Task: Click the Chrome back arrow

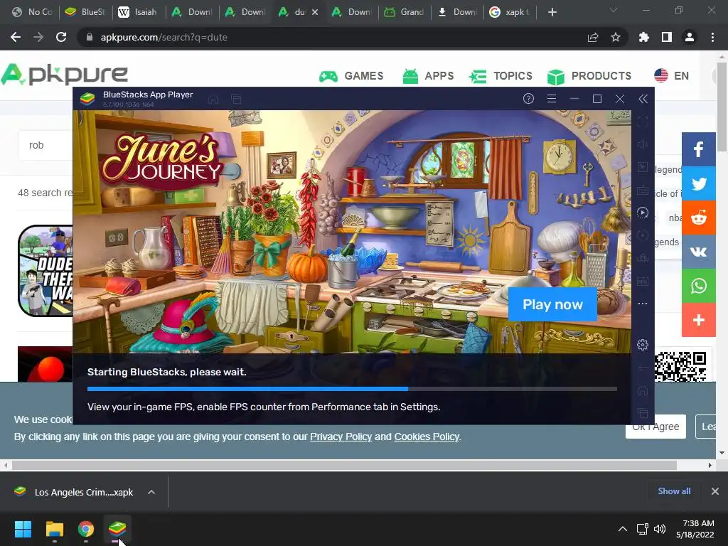Action: tap(16, 37)
